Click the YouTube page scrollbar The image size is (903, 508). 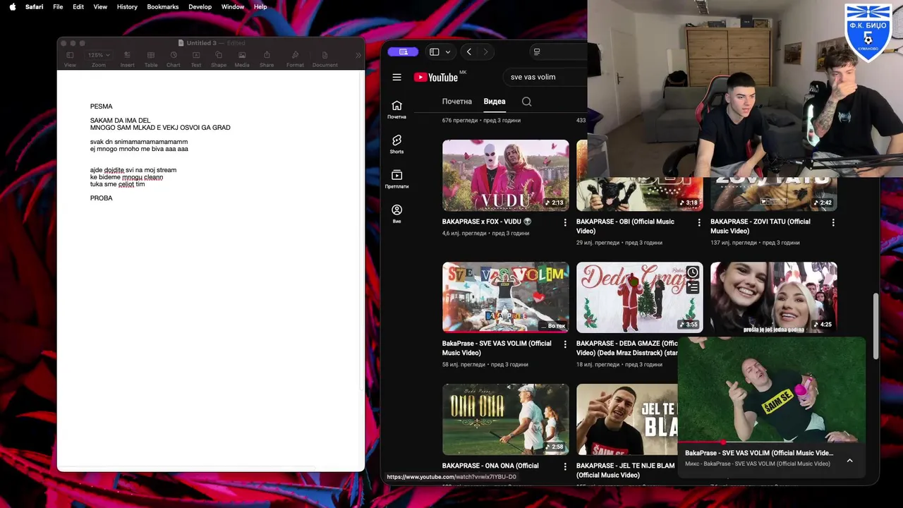[x=877, y=326]
